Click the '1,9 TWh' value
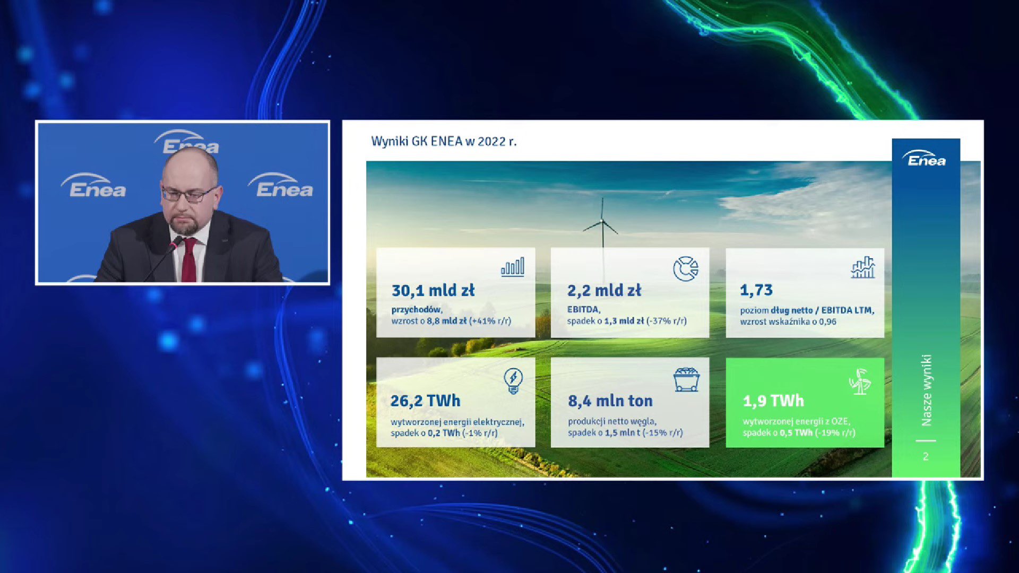 coord(773,401)
